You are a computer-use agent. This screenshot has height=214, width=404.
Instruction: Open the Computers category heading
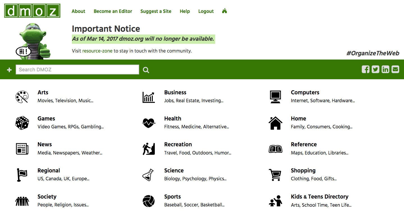tap(305, 92)
